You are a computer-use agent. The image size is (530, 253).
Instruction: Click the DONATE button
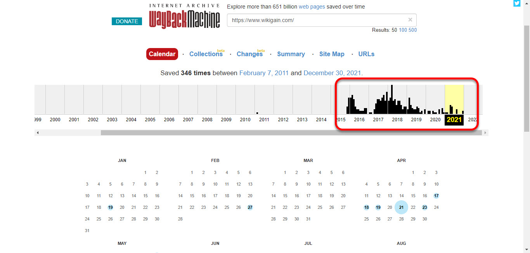(127, 21)
